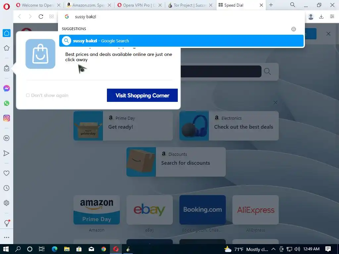Dismiss the Amazon suggestions section X
Image resolution: width=339 pixels, height=254 pixels.
[x=275, y=103]
